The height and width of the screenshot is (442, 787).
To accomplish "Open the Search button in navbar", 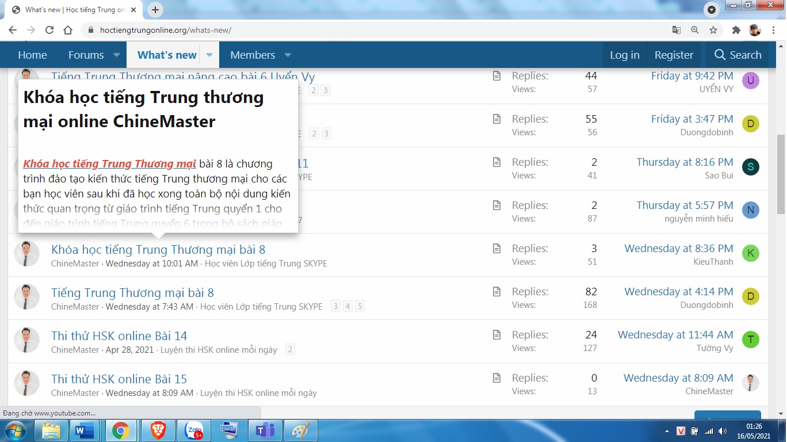I will click(x=738, y=55).
